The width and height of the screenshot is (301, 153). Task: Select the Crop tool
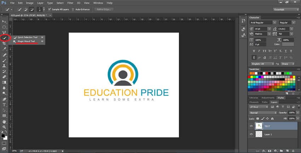coord(4,44)
